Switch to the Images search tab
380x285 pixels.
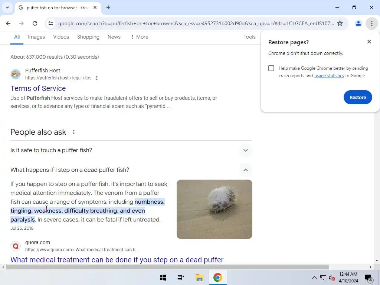coord(36,37)
